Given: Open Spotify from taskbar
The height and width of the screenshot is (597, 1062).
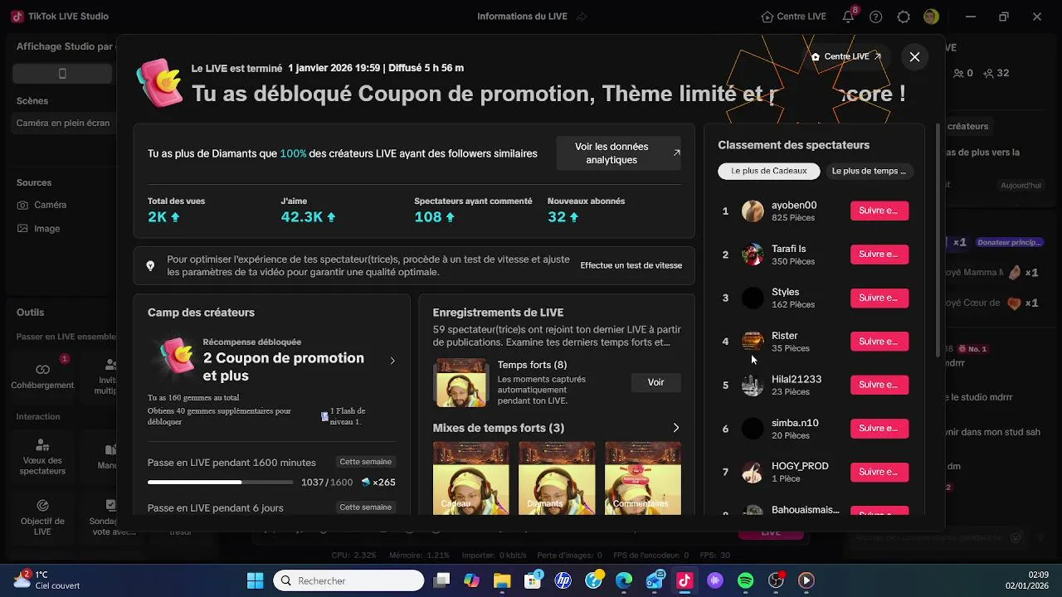Looking at the screenshot, I should tap(745, 580).
